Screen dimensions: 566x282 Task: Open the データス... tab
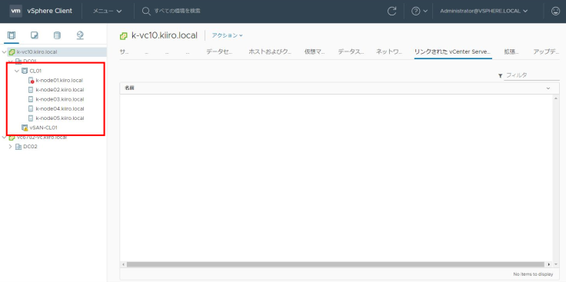[351, 52]
